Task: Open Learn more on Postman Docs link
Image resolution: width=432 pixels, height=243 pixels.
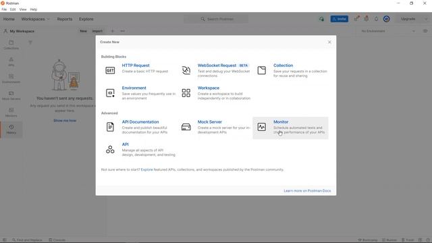Action: pos(307,190)
